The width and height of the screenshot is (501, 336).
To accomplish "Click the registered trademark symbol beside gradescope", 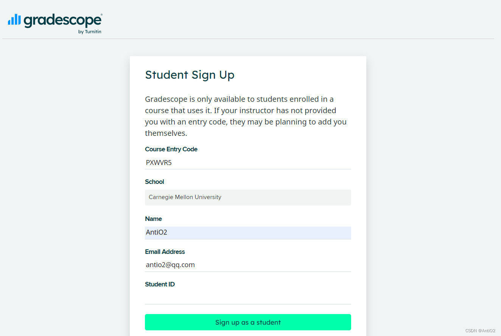I will click(x=101, y=15).
